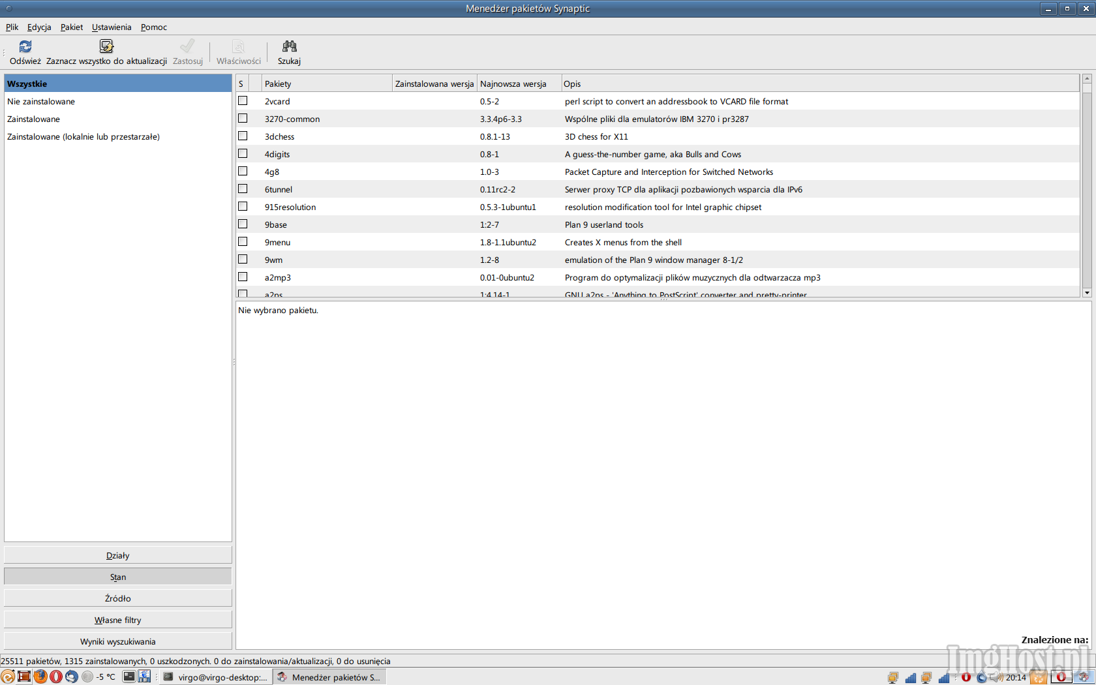Click the Opis column header
Screen dimensions: 1096x685
point(820,84)
